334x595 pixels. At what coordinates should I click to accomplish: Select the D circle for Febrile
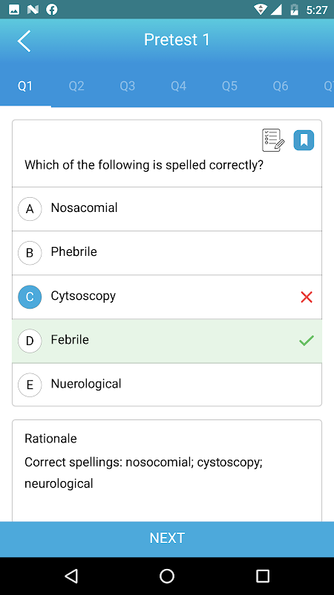pos(30,341)
